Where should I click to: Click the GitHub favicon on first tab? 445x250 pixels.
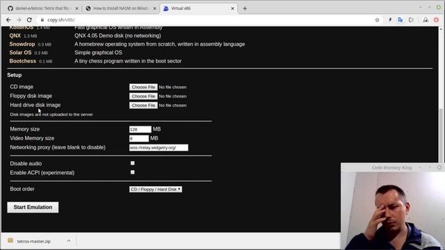(x=10, y=8)
